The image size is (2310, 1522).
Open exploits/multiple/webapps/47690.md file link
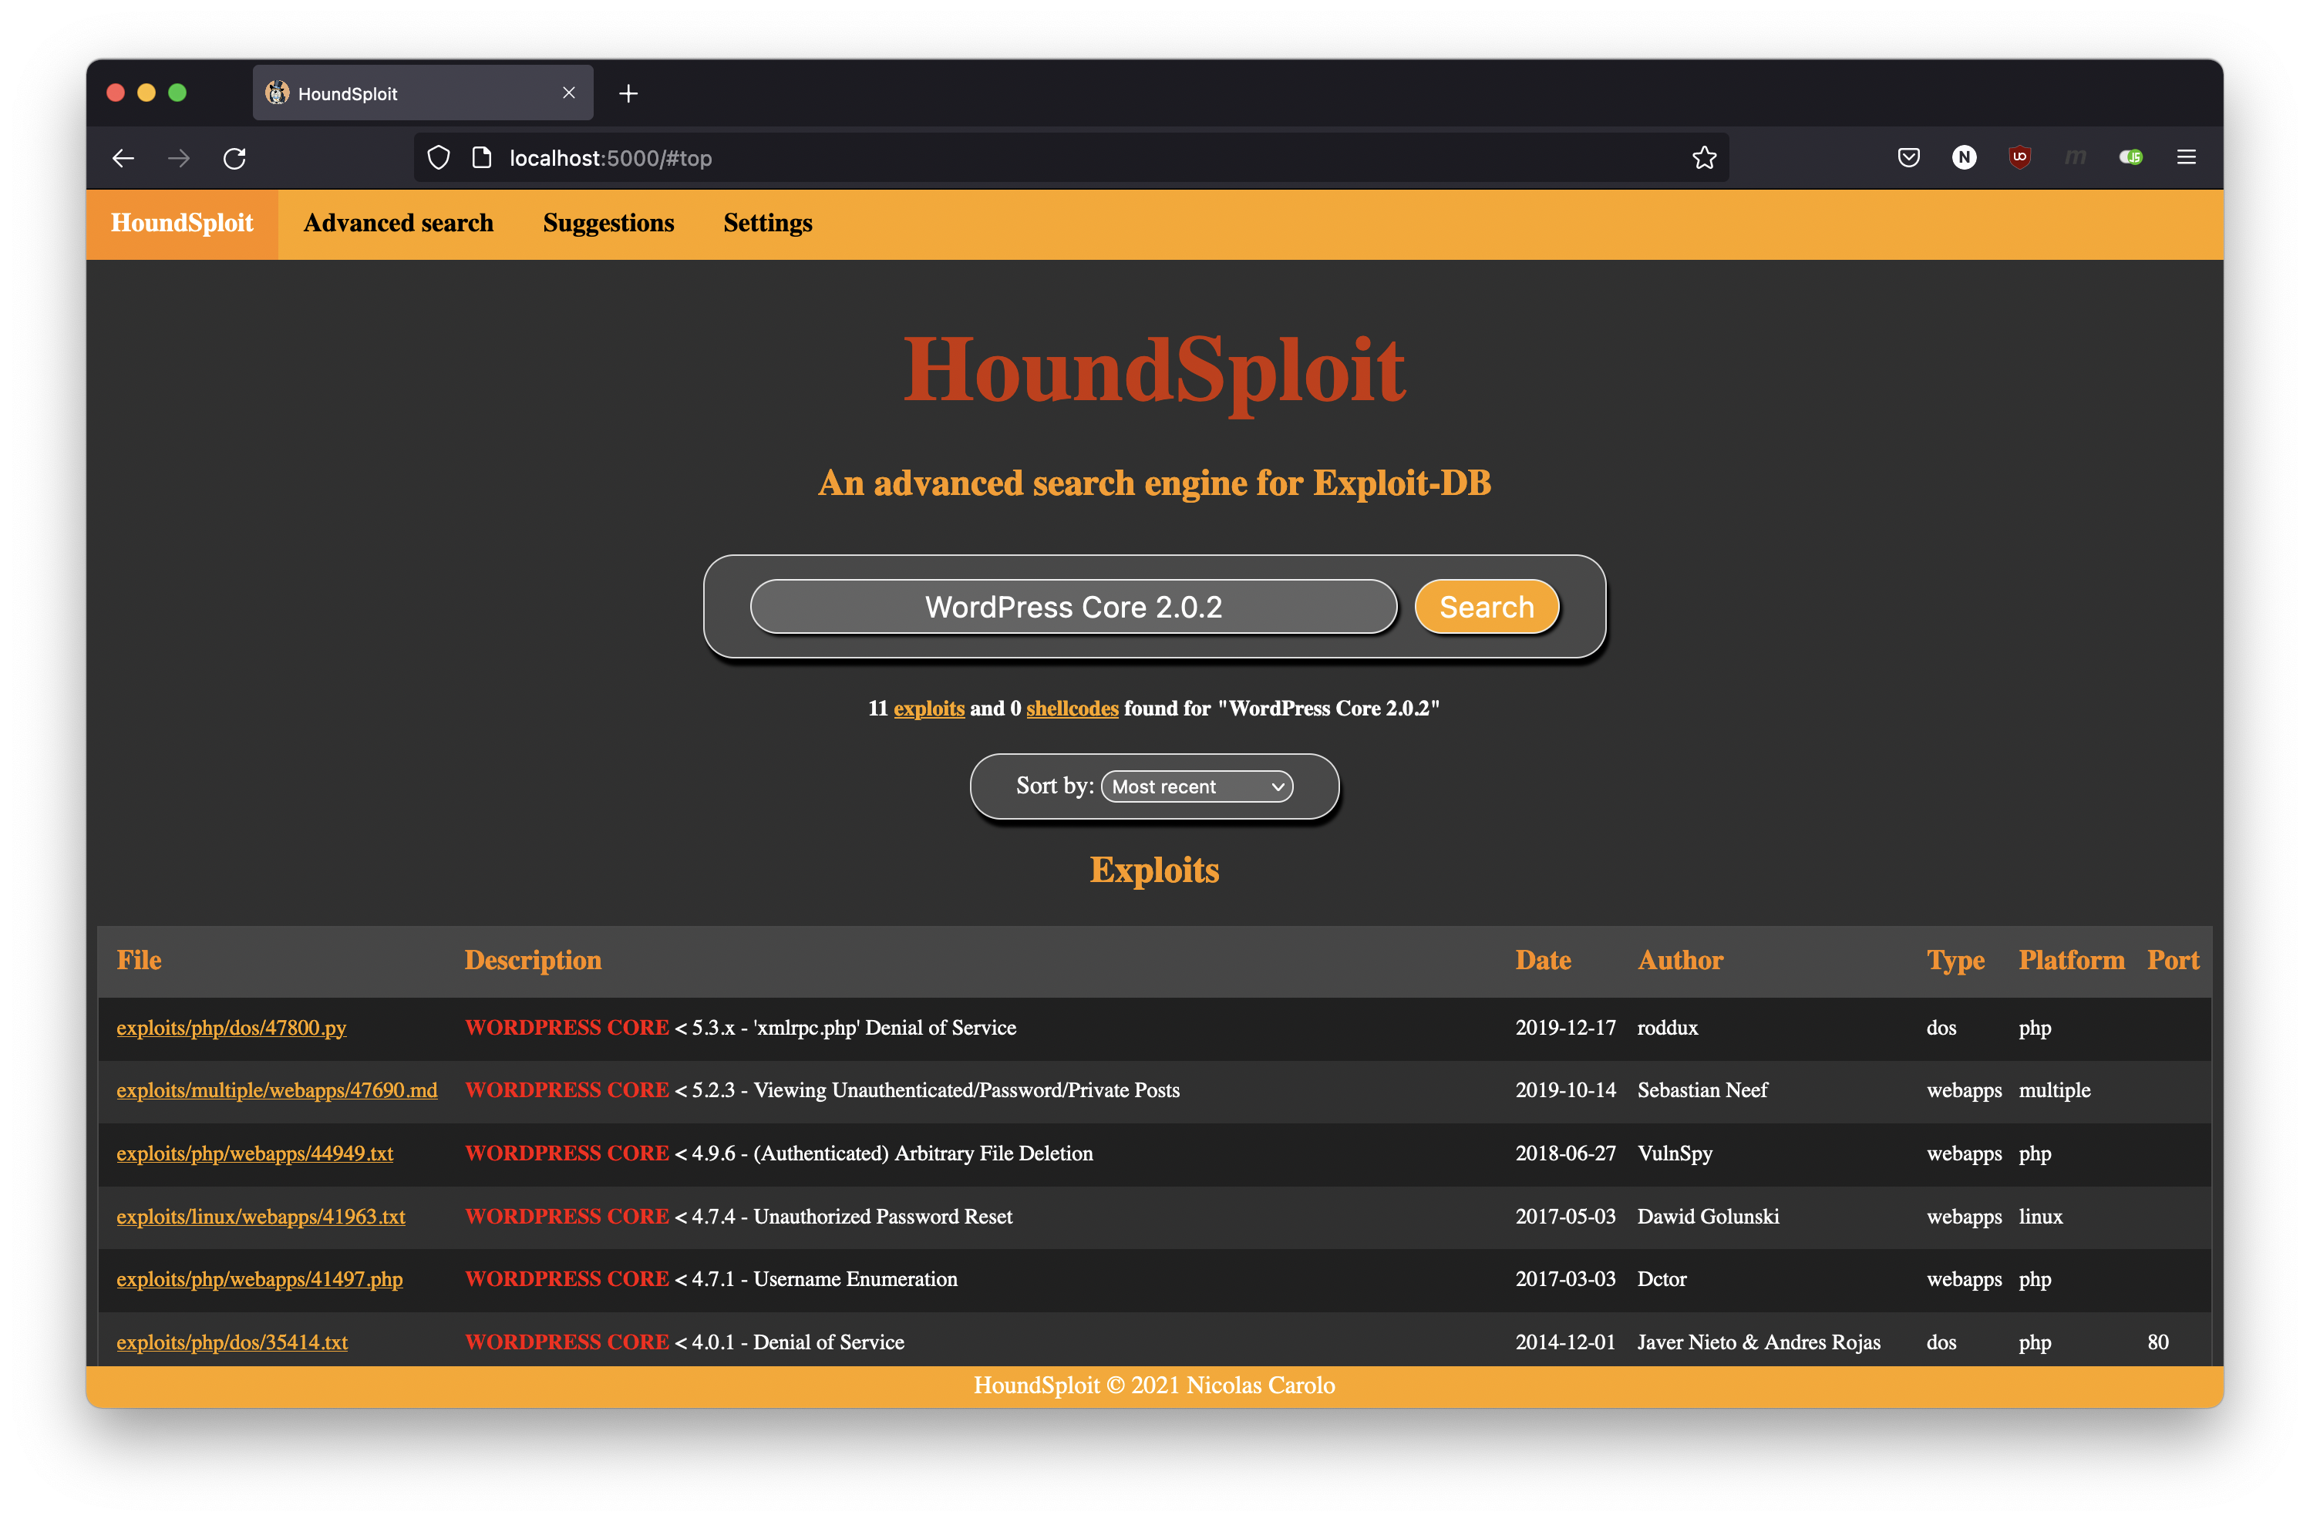[277, 1091]
